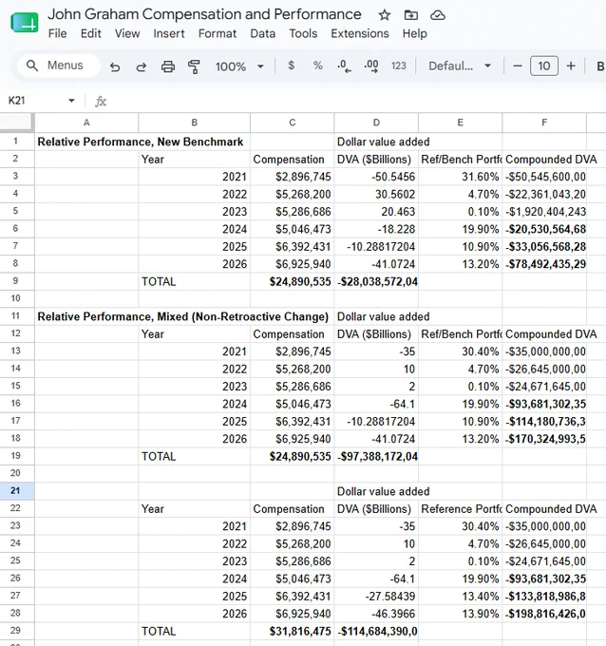Select cell with value -50.5456
Viewport: 606px width, 646px height.
(x=376, y=177)
